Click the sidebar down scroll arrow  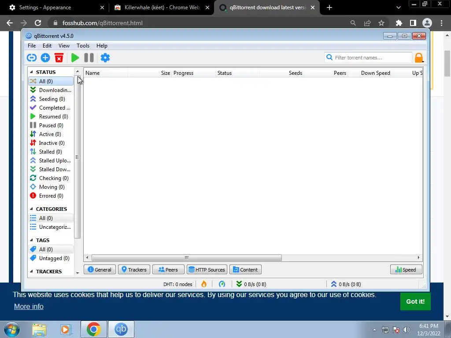pos(78,273)
